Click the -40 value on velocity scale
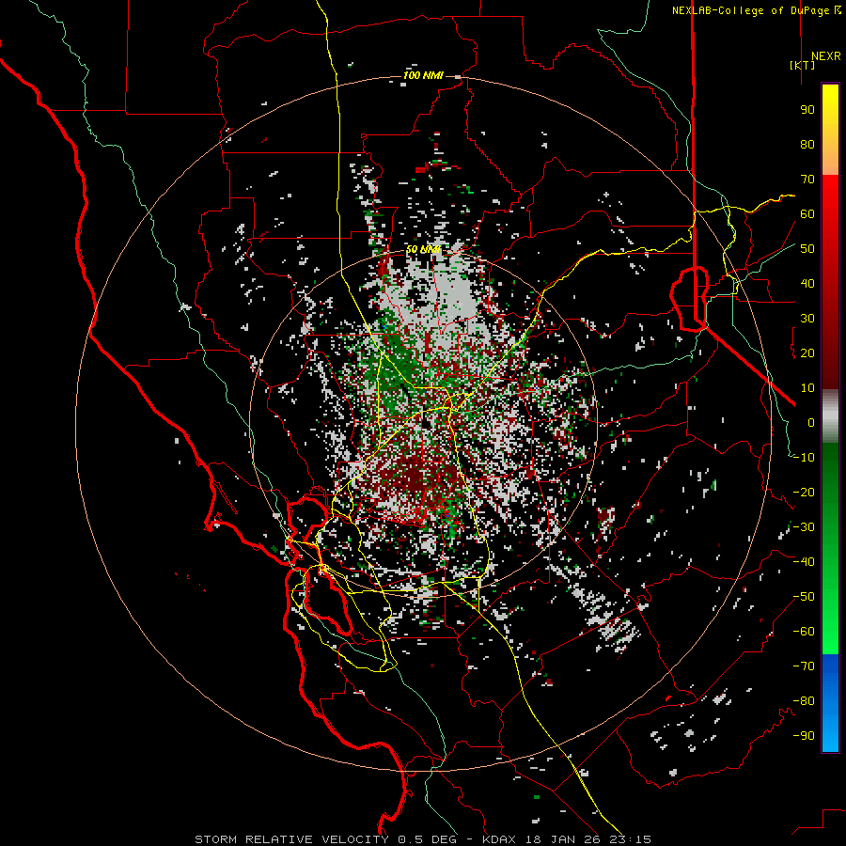Viewport: 846px width, 846px height. click(x=804, y=562)
